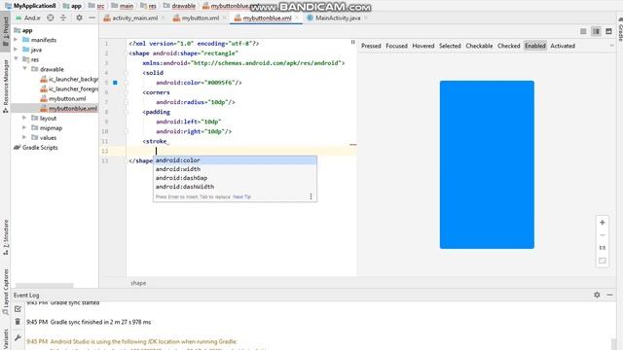Set preview zoom to 1:1
This screenshot has height=350, width=623.
tap(603, 248)
